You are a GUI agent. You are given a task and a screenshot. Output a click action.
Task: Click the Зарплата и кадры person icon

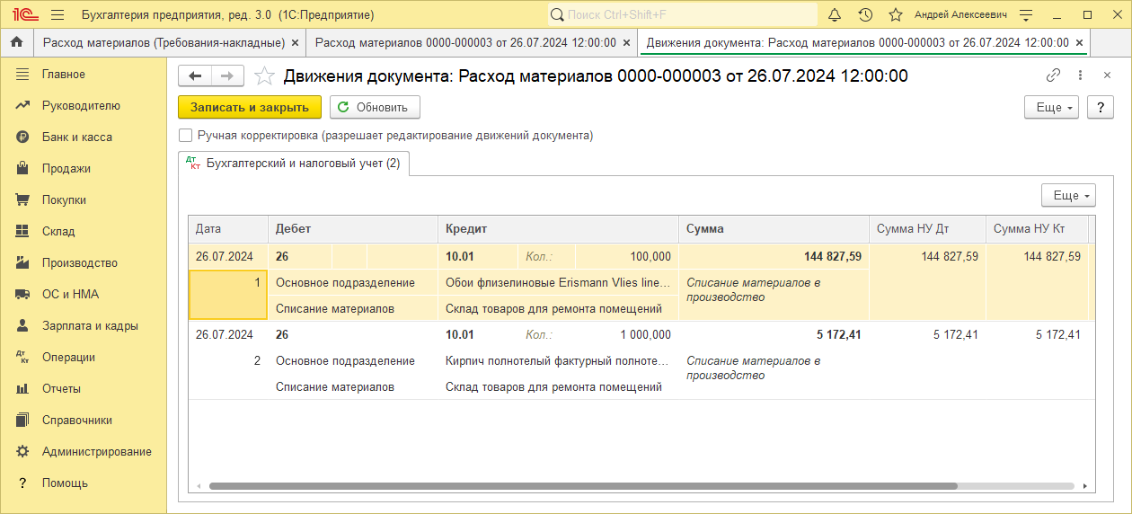click(x=23, y=325)
